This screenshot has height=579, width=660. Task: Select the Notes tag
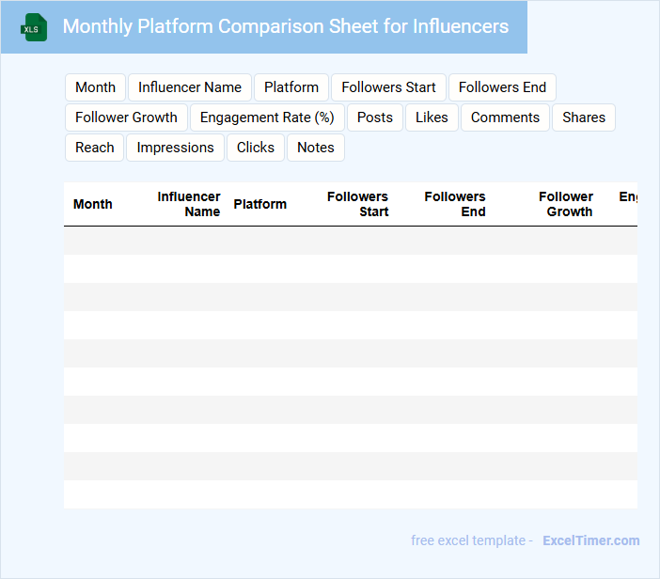pyautogui.click(x=316, y=148)
